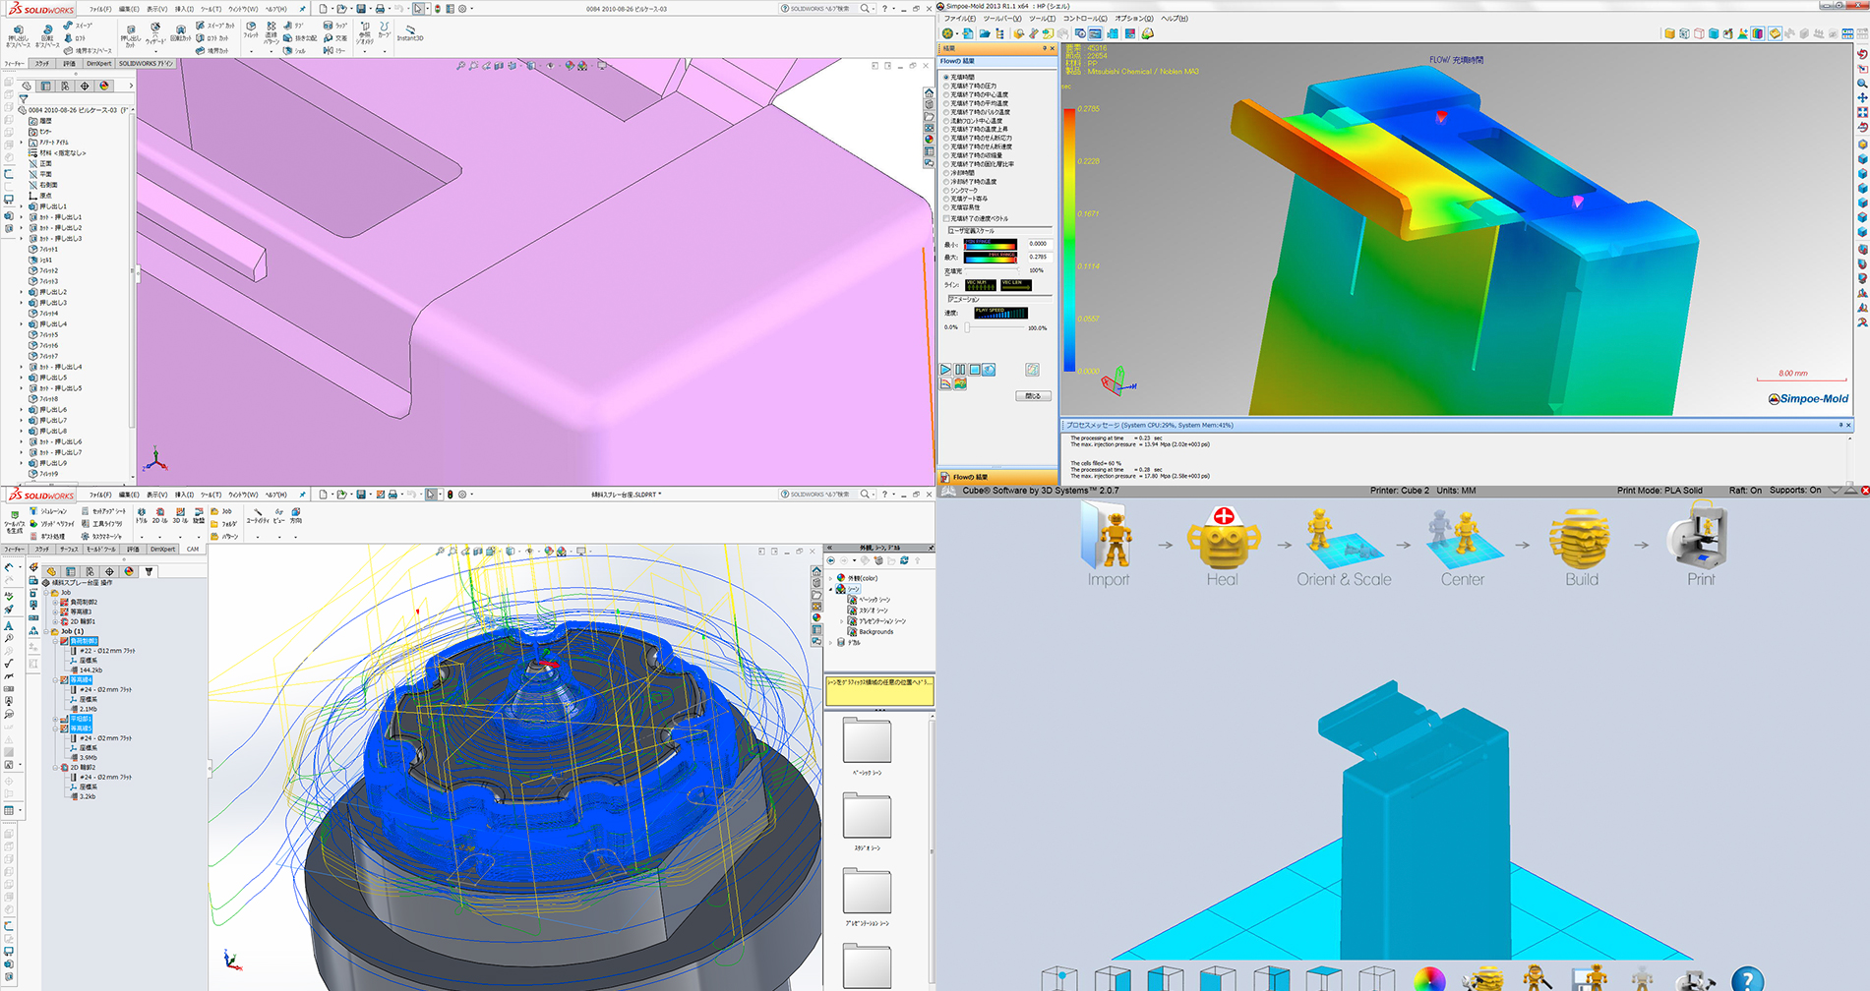Viewport: 1870px width, 991px height.
Task: Select the 充填終了時の圧力 radio button
Action: coord(946,86)
